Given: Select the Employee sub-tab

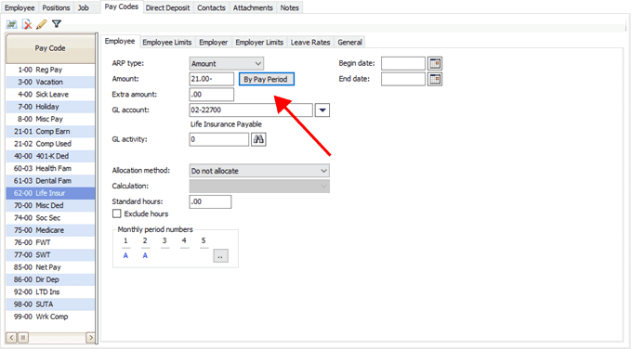Looking at the screenshot, I should 120,42.
